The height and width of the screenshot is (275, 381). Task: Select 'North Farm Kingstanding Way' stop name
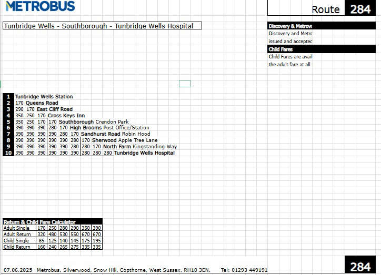(140, 147)
